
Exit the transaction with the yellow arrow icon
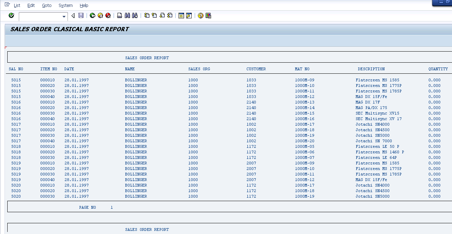(100, 16)
